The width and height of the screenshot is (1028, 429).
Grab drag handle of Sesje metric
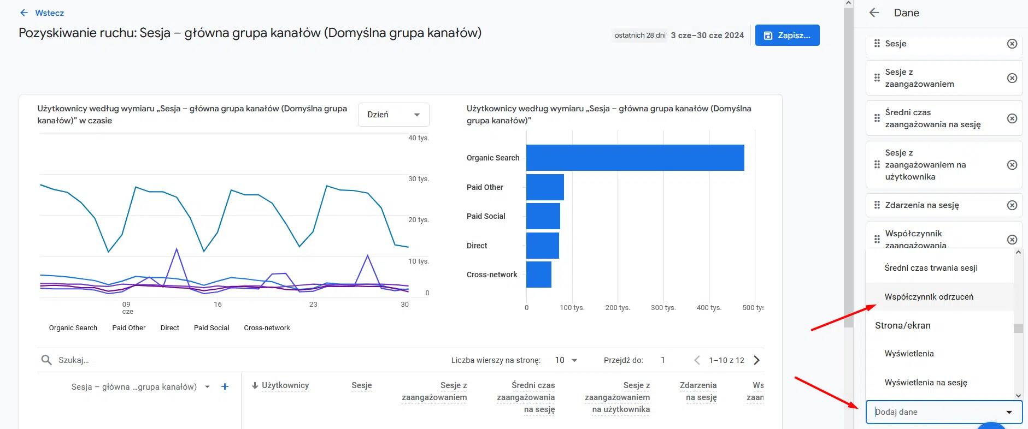877,43
